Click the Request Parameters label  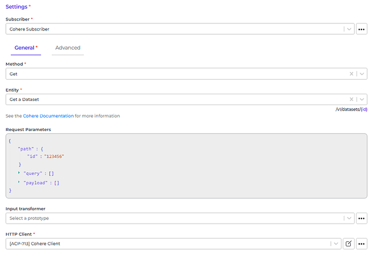(28, 129)
